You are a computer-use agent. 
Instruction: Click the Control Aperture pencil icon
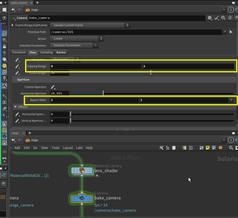pyautogui.click(x=53, y=87)
